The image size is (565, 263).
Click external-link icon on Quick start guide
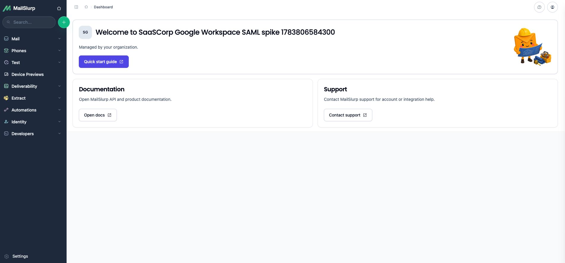point(121,62)
